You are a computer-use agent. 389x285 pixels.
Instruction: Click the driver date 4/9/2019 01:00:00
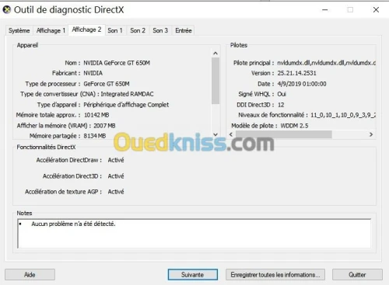pos(302,84)
